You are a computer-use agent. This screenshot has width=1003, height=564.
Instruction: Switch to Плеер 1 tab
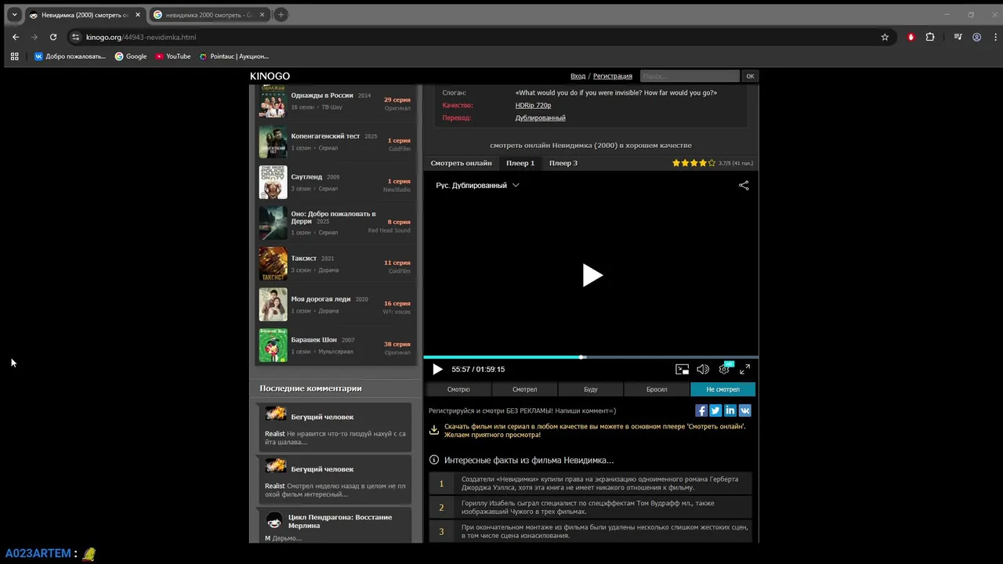(520, 163)
